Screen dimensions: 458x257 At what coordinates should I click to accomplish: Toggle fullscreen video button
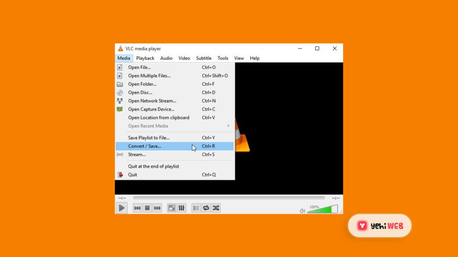click(x=171, y=208)
